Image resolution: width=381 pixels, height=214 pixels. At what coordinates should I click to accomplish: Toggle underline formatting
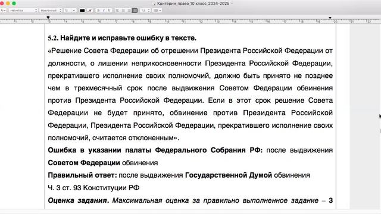click(x=110, y=11)
